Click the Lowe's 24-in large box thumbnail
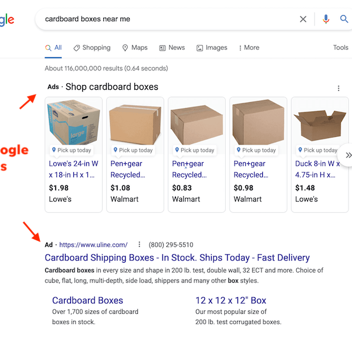 point(73,122)
